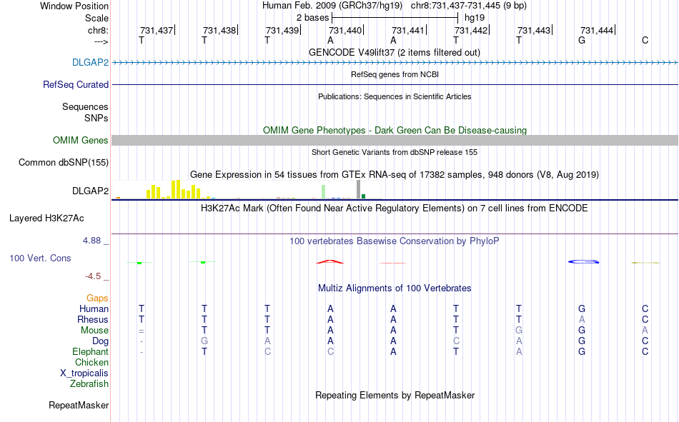Screen dimensions: 679x422
Task: Click the tall gray bar in GTEx chart
Action: (x=358, y=189)
